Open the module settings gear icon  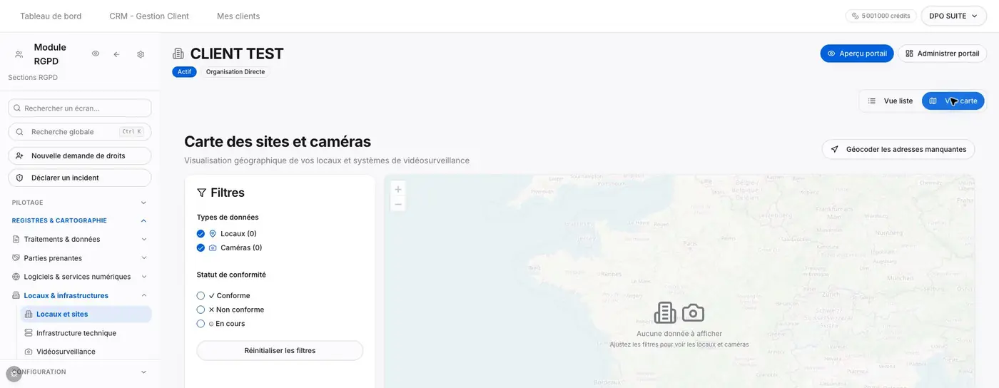point(141,54)
